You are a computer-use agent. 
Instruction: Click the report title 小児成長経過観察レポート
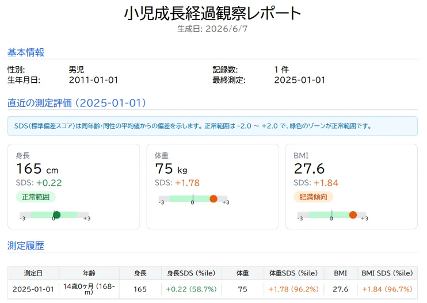tap(212, 13)
